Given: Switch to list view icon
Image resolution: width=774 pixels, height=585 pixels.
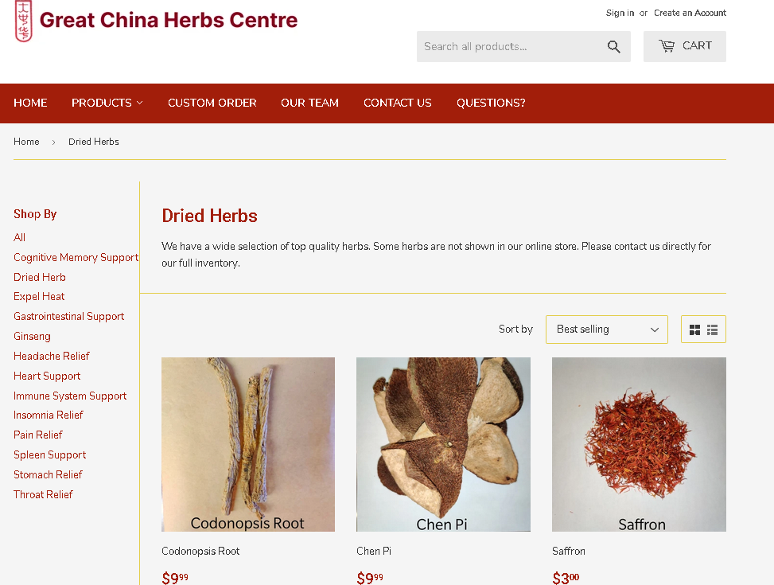Looking at the screenshot, I should pyautogui.click(x=712, y=330).
